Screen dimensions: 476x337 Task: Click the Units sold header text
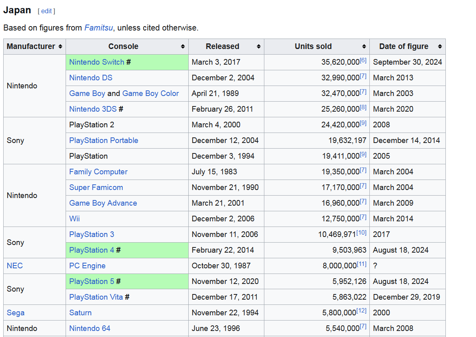(313, 46)
